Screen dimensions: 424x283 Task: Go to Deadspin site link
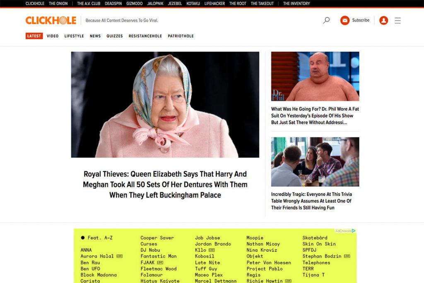tap(113, 3)
